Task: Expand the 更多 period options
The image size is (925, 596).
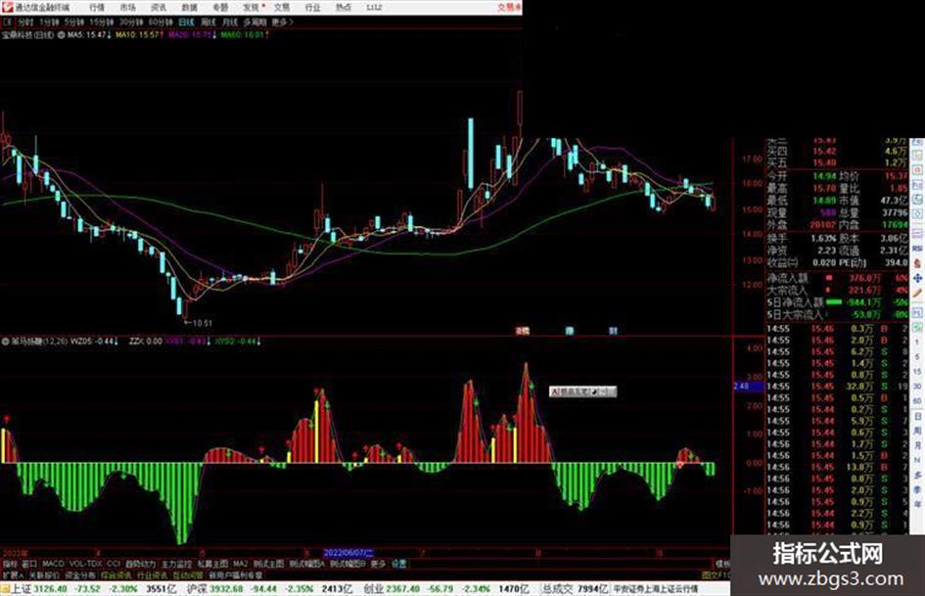Action: pyautogui.click(x=282, y=22)
